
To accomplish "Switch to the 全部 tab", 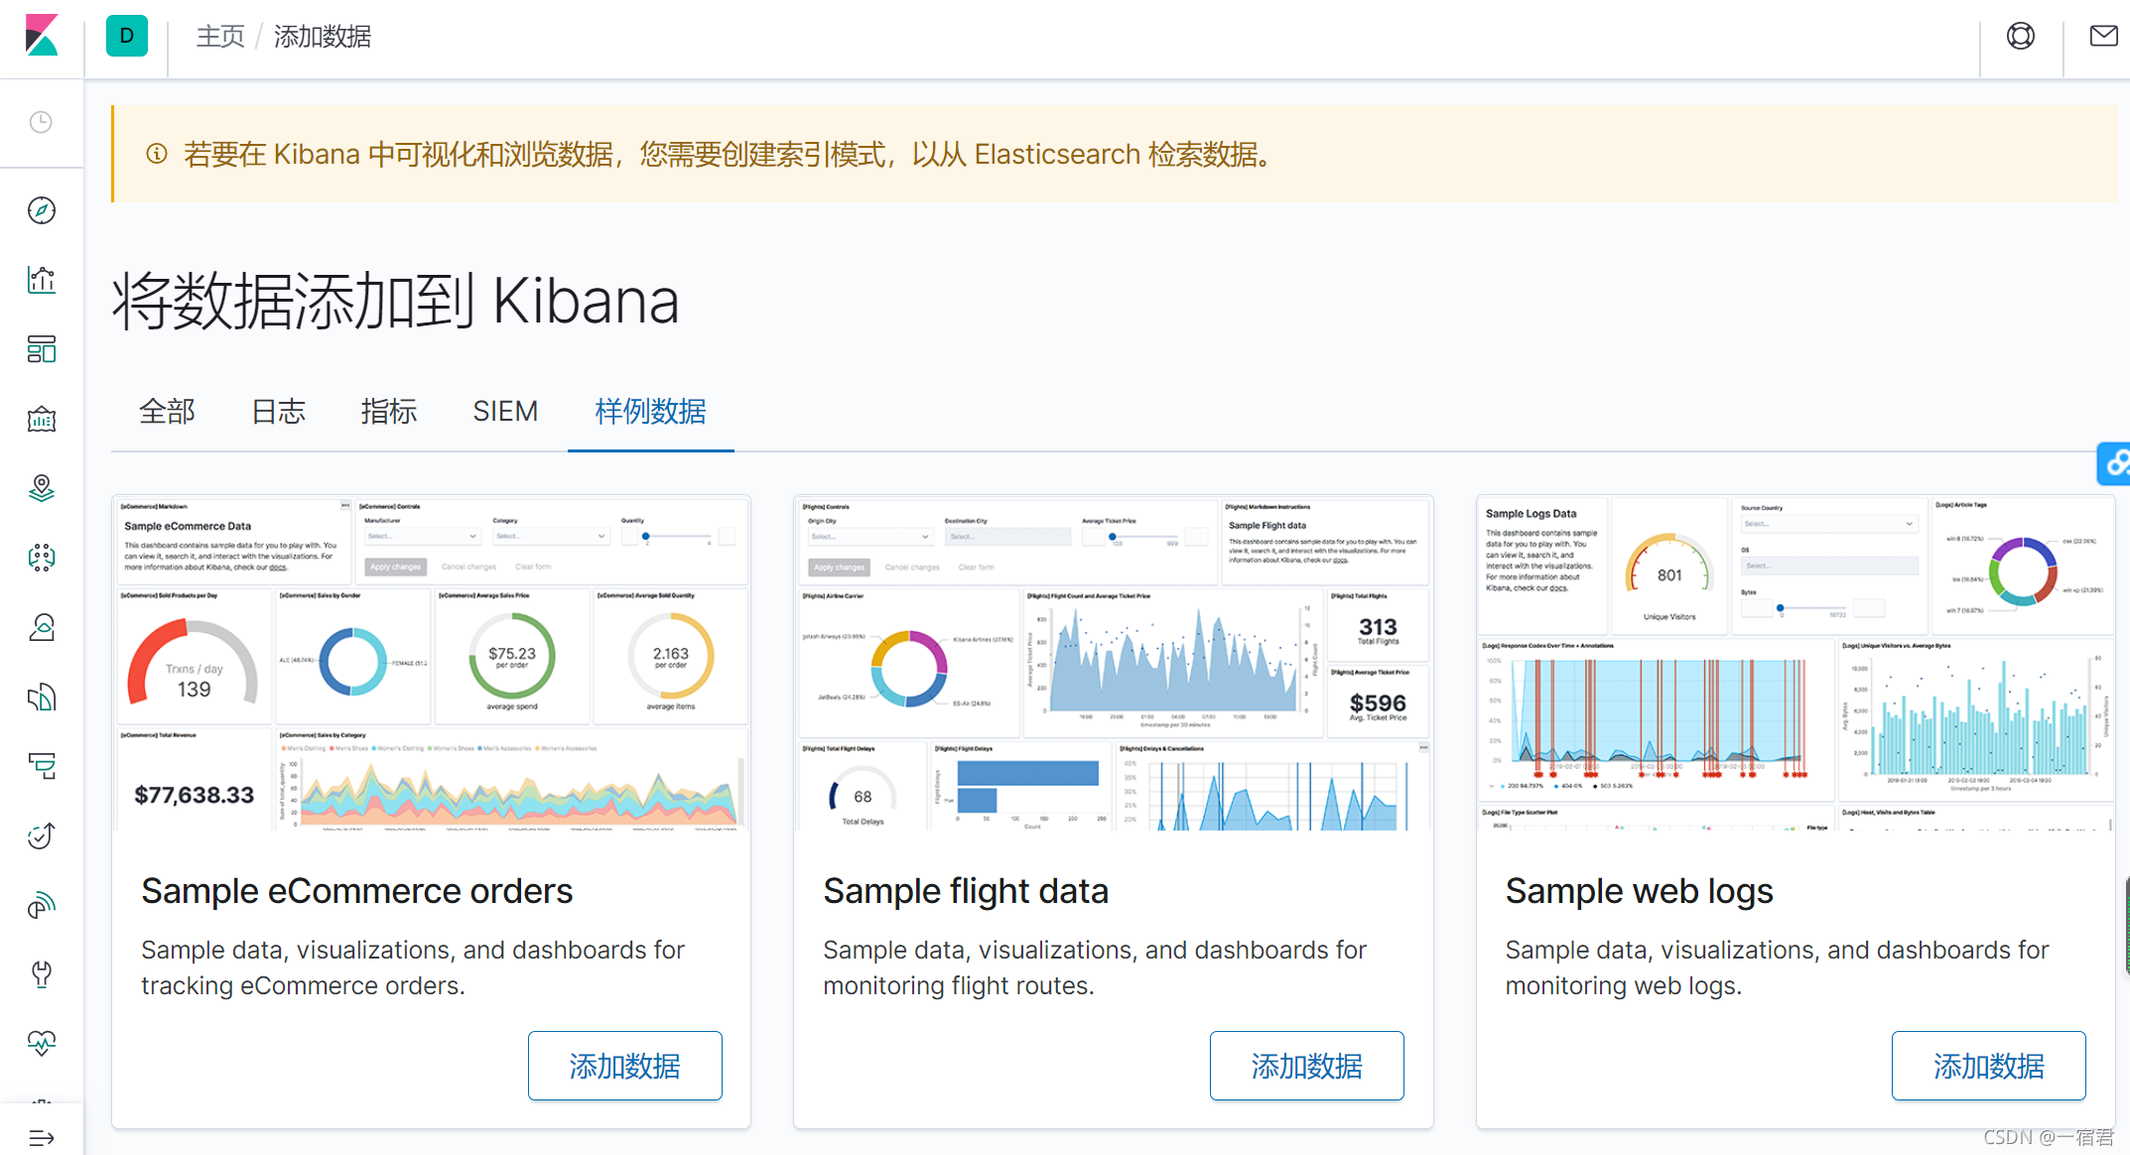I will coord(167,411).
